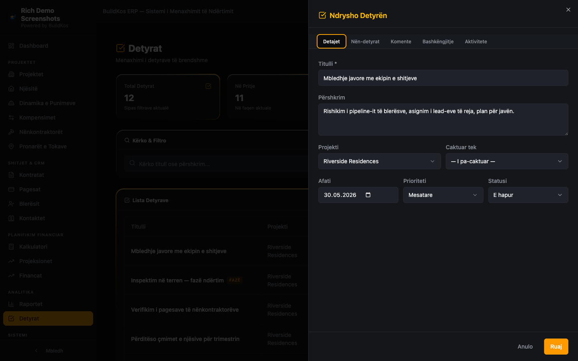Open the Bashkëngjitje tab
The width and height of the screenshot is (578, 361).
[438, 41]
